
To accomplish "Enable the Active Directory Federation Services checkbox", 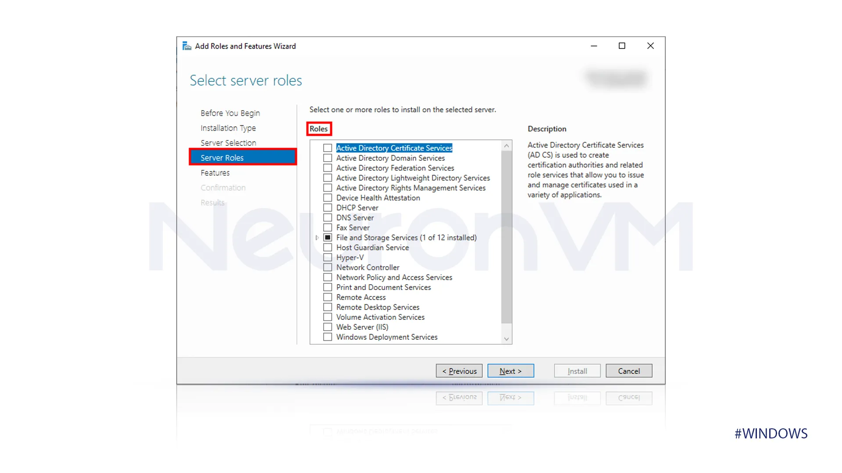I will [x=327, y=167].
